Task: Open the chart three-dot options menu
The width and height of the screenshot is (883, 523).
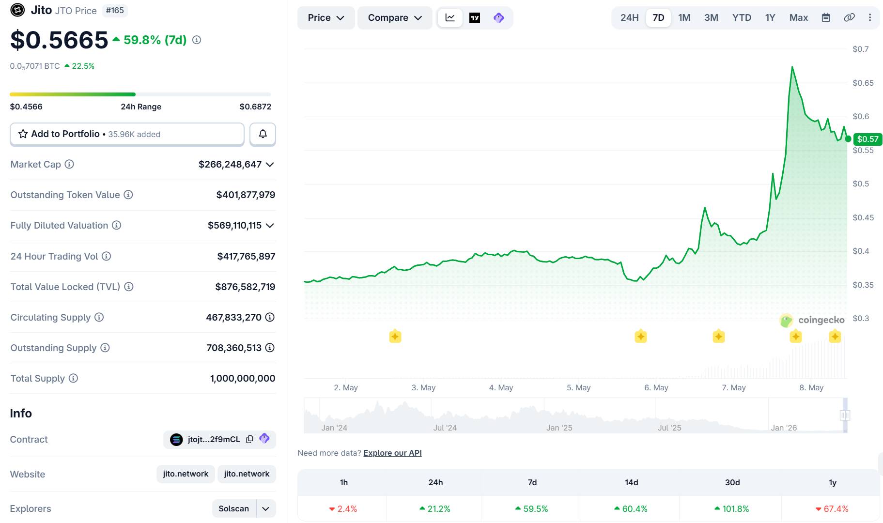Action: click(x=870, y=17)
